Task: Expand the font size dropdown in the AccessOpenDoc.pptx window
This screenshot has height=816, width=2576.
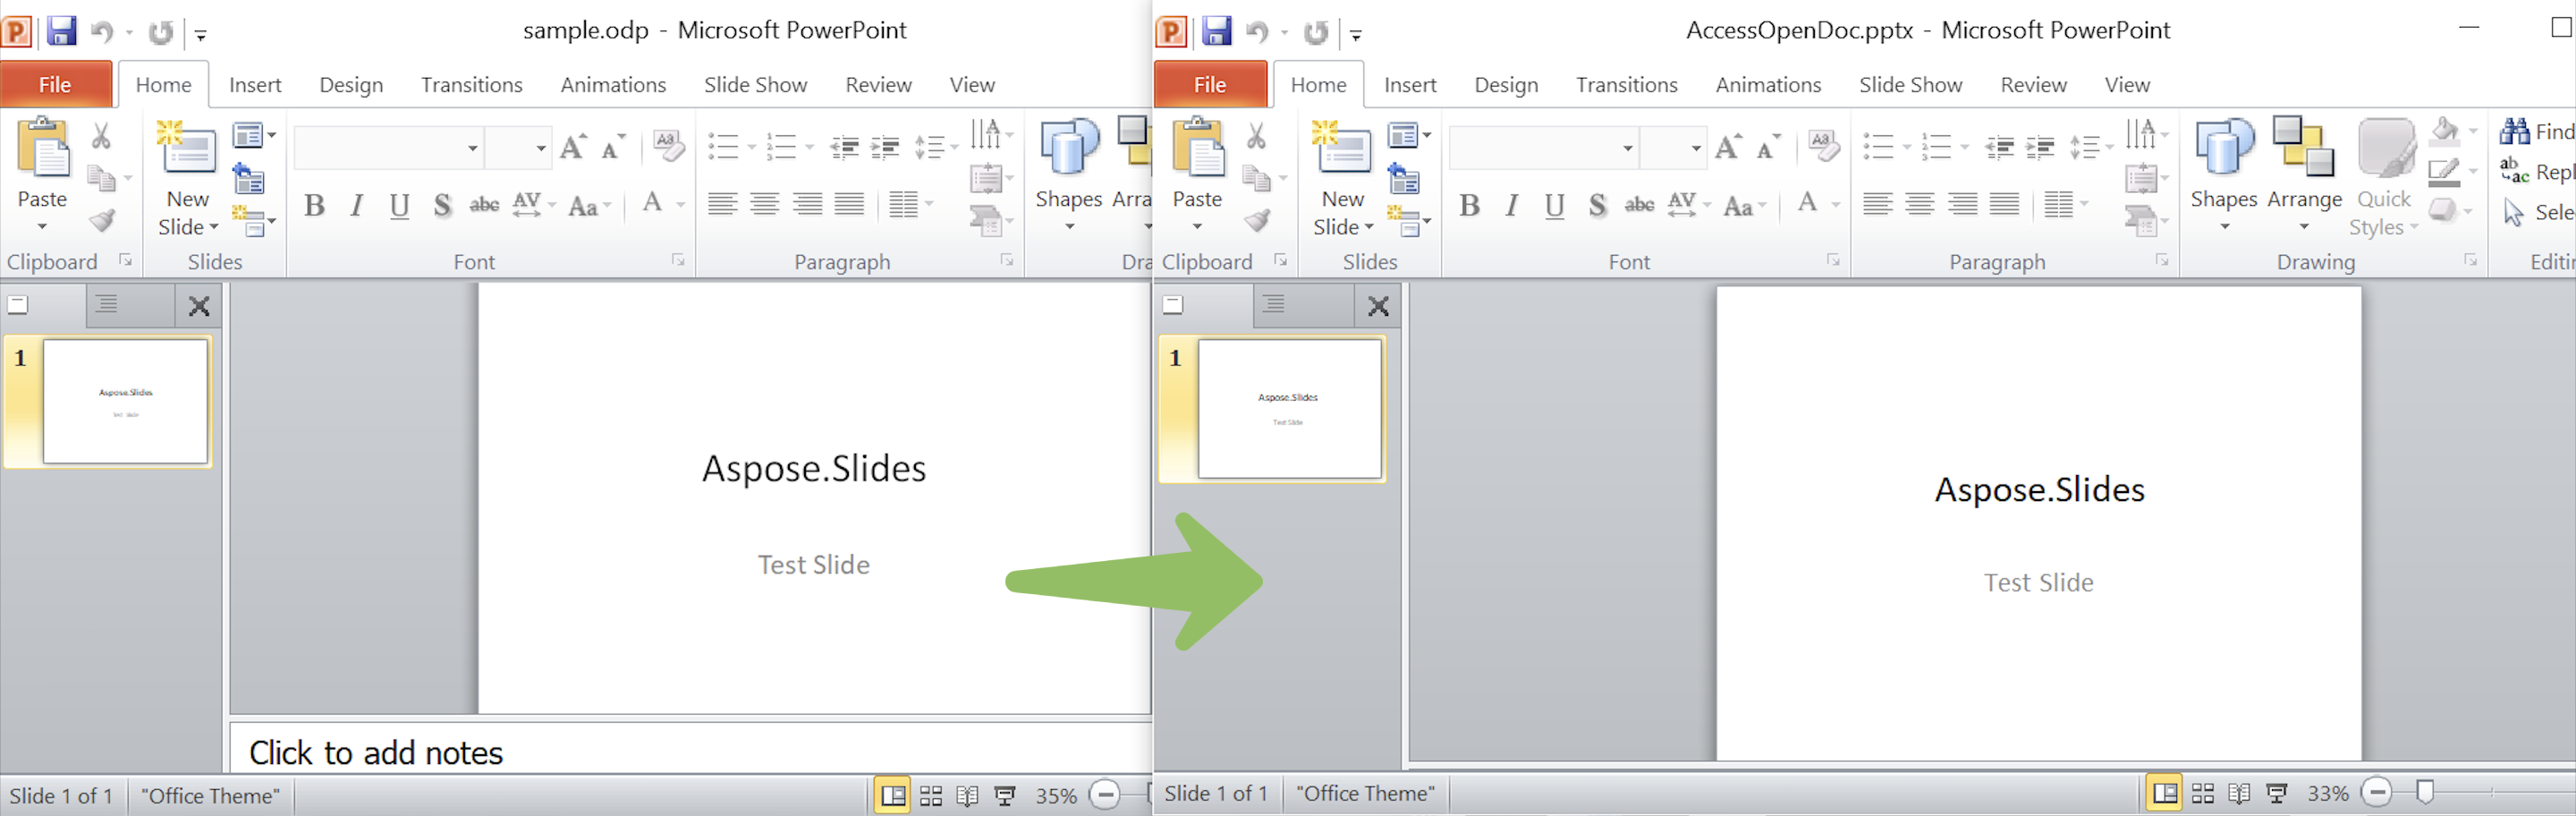Action: point(1696,149)
